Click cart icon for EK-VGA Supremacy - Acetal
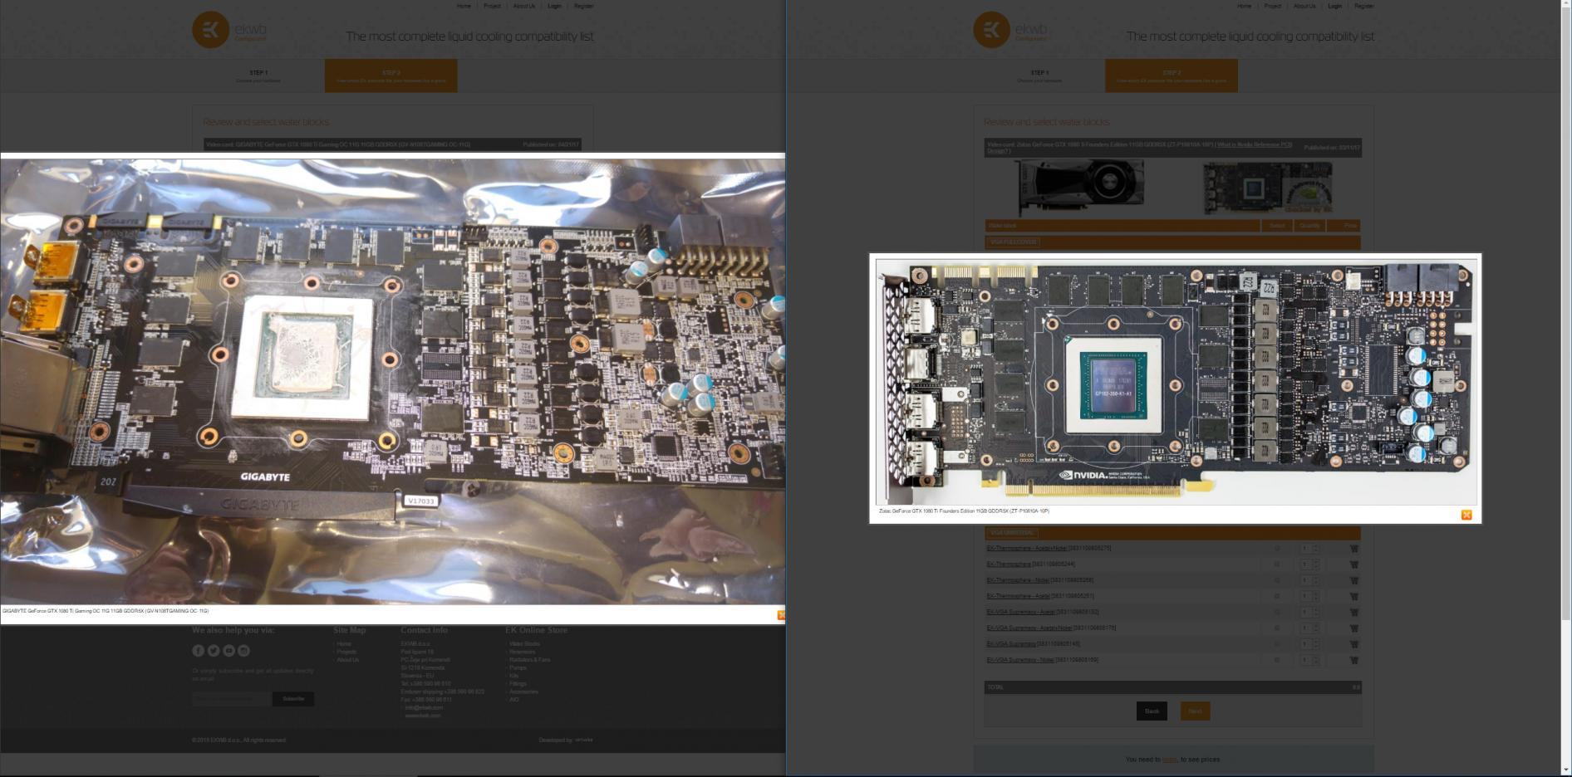Viewport: 1572px width, 777px height. (1353, 612)
